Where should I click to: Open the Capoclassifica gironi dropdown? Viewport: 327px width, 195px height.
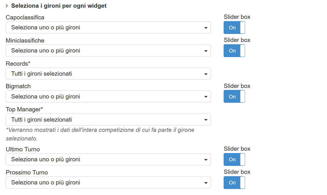click(108, 28)
